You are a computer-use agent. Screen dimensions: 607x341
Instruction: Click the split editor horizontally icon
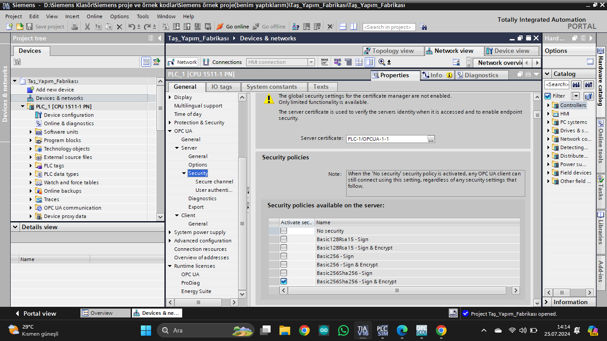point(343,27)
